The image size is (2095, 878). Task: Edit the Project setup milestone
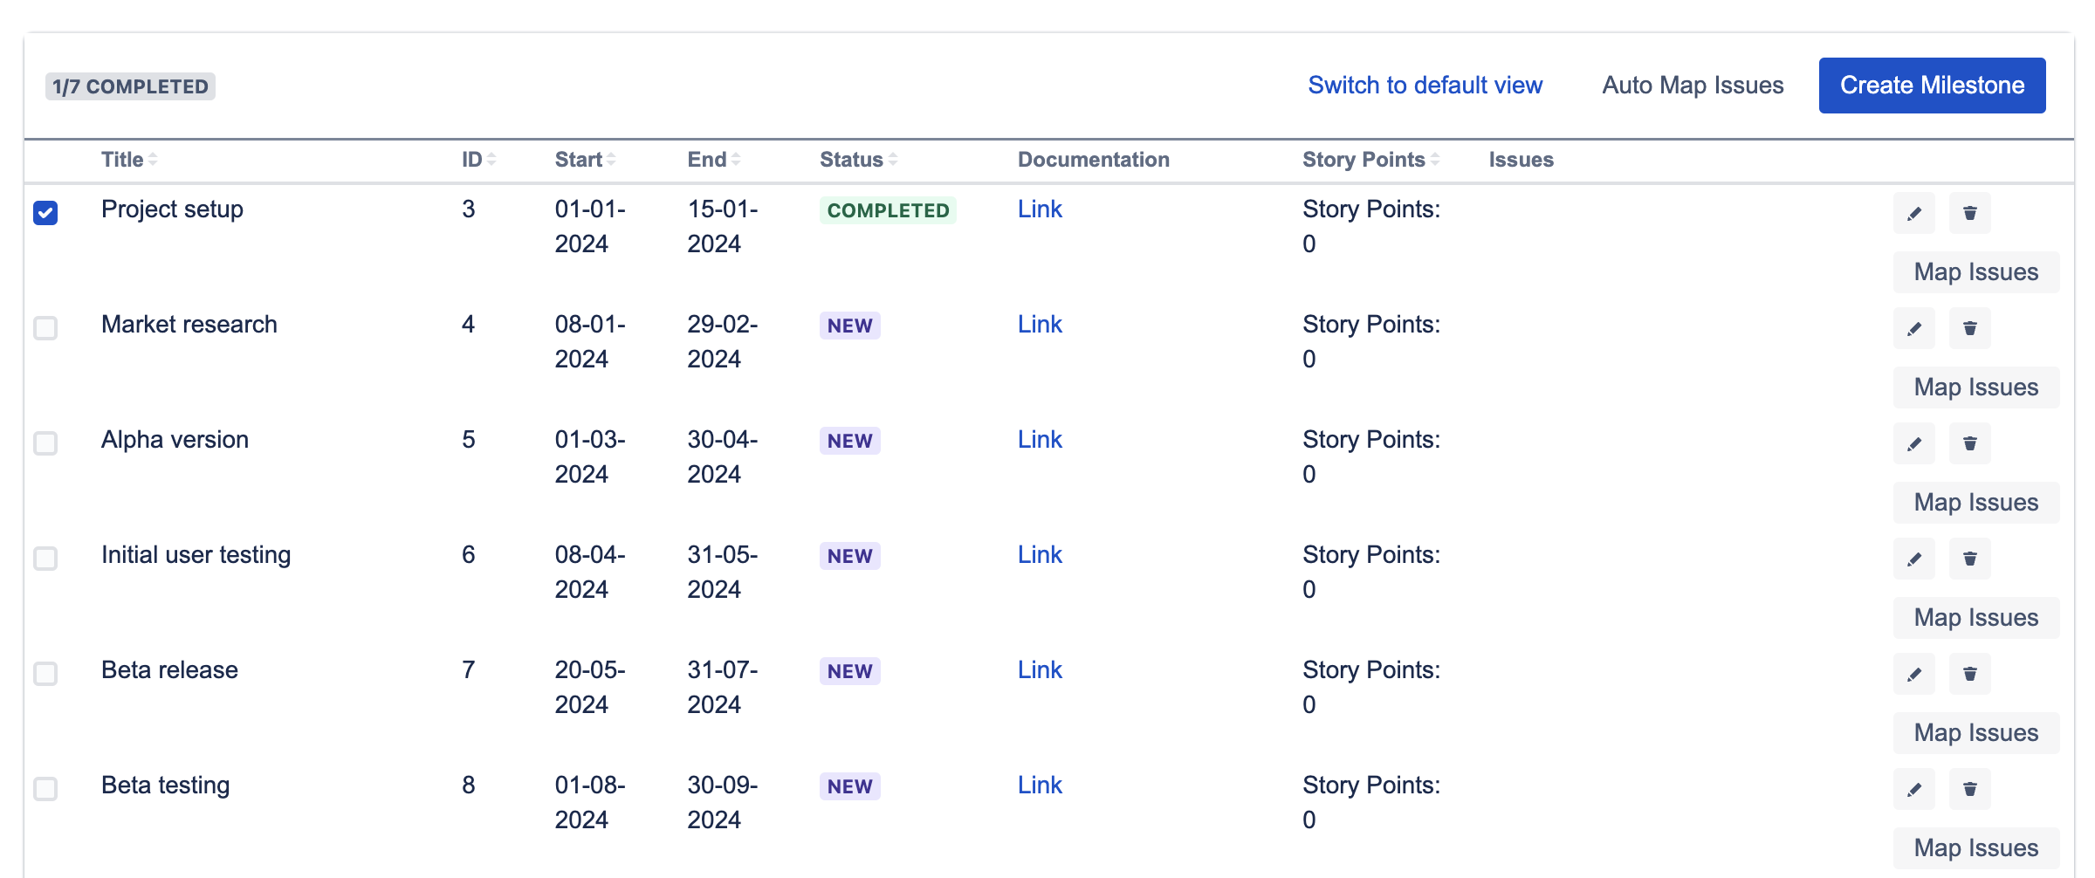1913,212
